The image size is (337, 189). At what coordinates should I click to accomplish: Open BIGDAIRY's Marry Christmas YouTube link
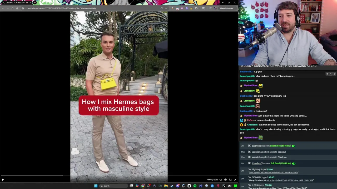290,180
